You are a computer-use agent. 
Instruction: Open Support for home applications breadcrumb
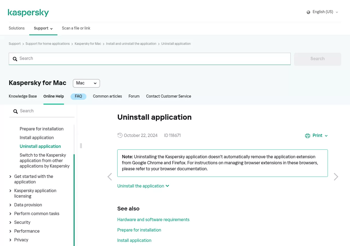48,44
